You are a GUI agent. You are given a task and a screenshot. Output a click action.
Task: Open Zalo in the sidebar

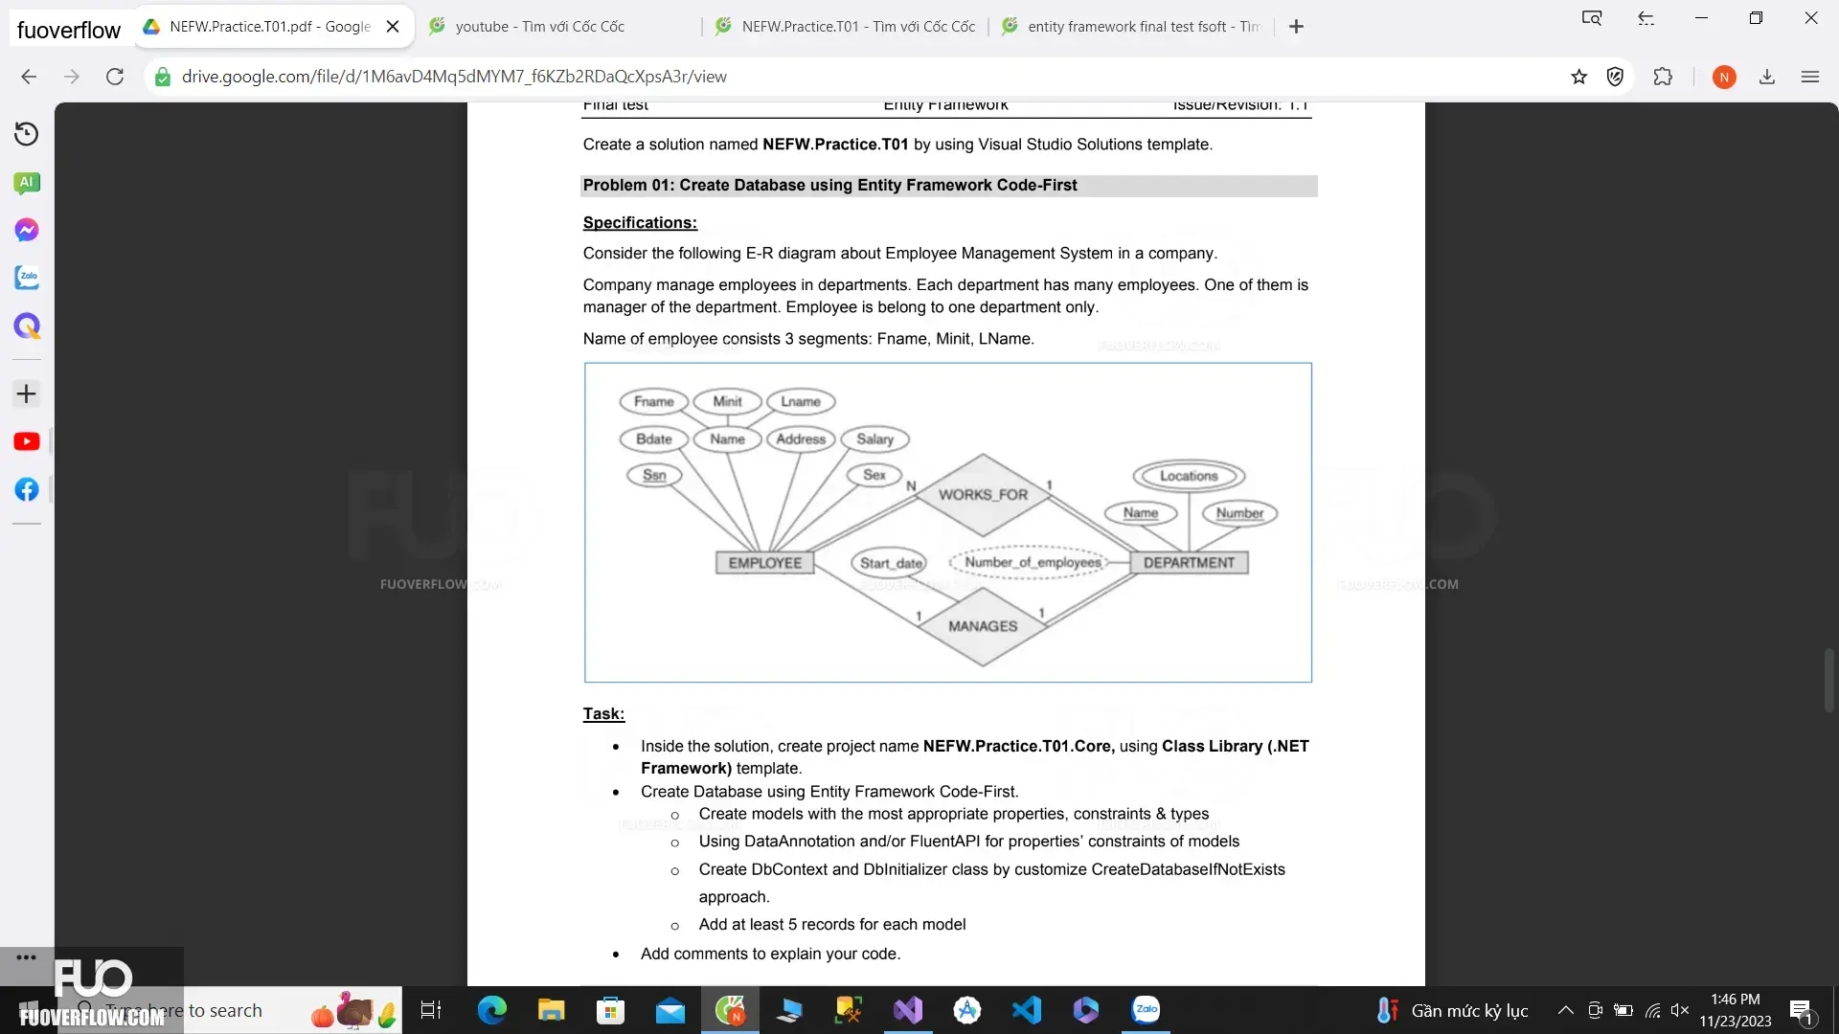pos(27,278)
